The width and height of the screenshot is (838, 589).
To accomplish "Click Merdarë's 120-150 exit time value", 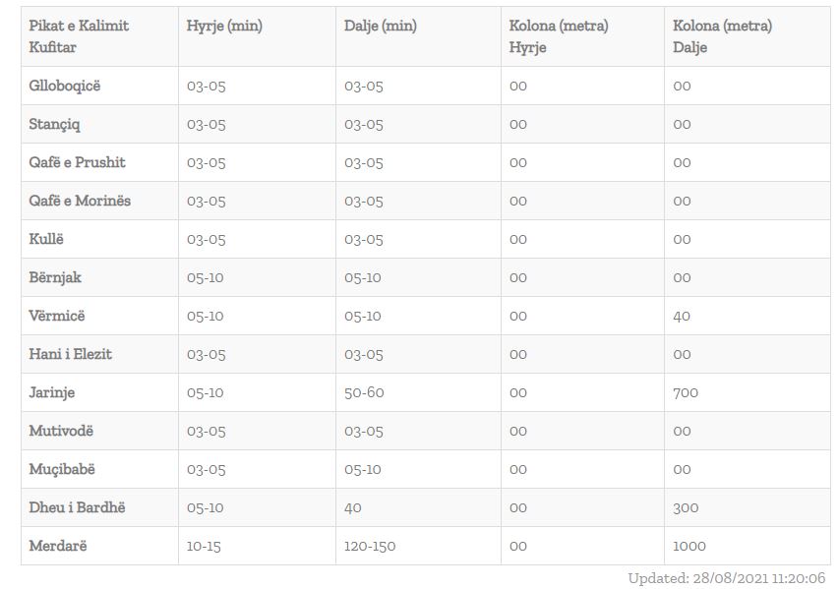I will click(x=370, y=546).
